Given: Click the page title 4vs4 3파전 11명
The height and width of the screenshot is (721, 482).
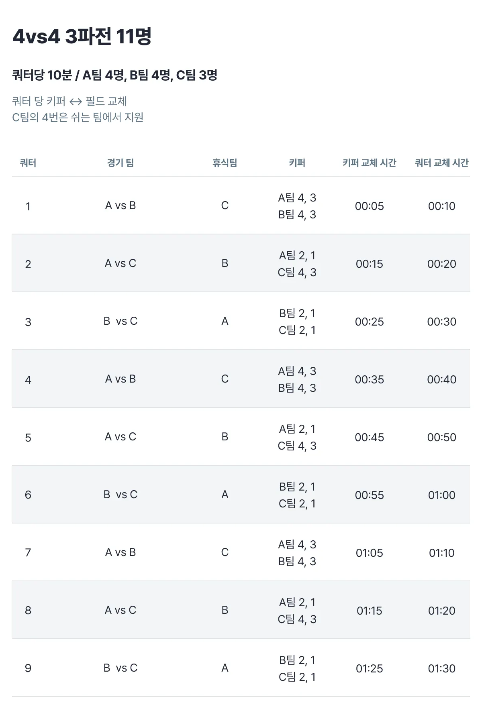Looking at the screenshot, I should [x=82, y=37].
